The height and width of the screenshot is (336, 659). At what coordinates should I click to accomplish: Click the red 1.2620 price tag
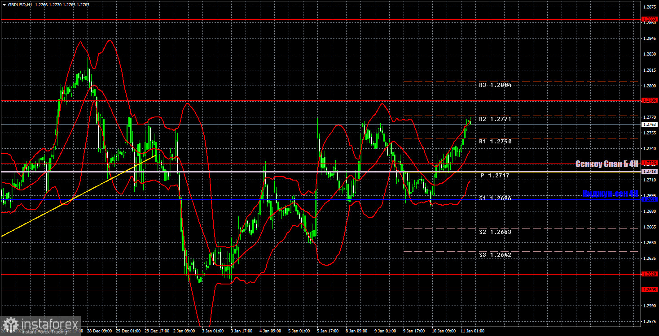point(650,274)
